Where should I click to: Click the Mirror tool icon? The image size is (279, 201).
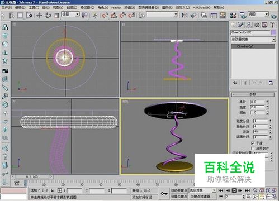click(x=185, y=15)
